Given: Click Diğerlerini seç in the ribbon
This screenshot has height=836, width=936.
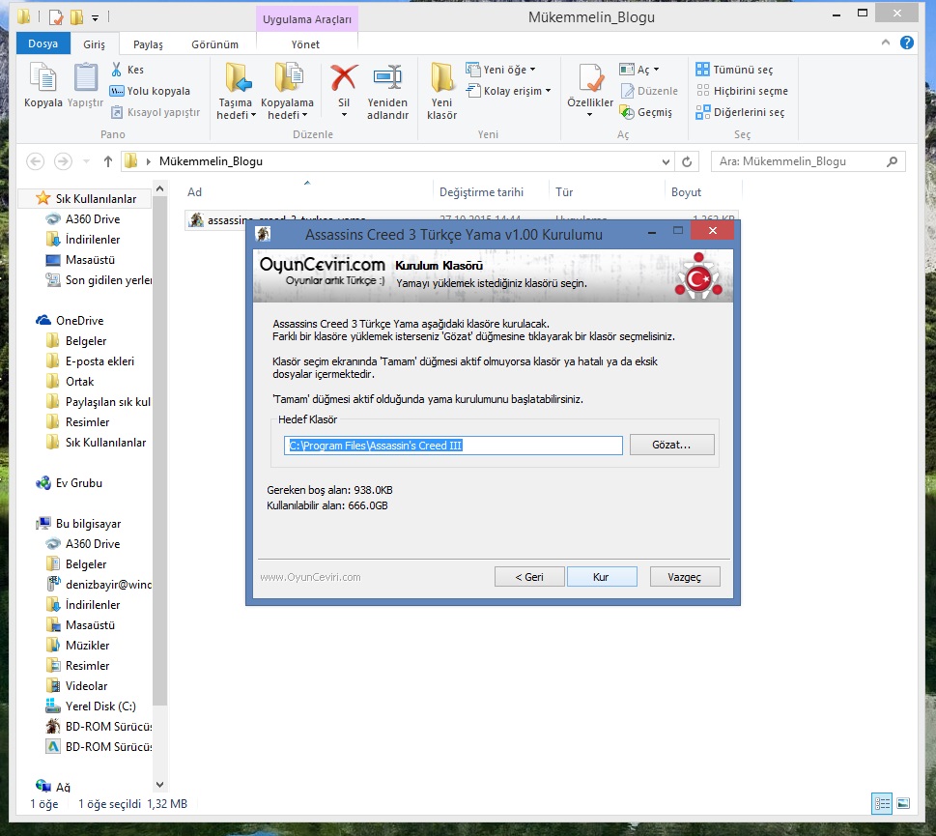Looking at the screenshot, I should (x=740, y=112).
